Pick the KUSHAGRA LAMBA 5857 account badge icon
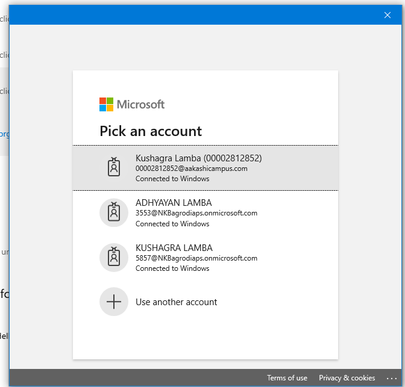The image size is (405, 387). coord(114,258)
